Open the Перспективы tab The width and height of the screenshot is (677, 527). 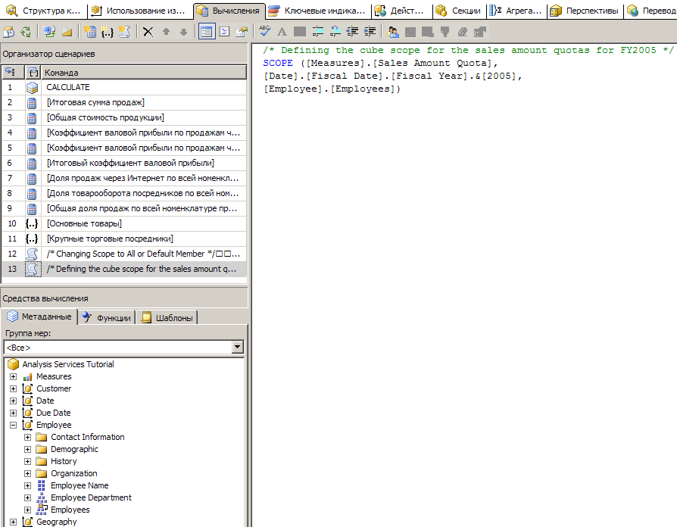(x=585, y=11)
